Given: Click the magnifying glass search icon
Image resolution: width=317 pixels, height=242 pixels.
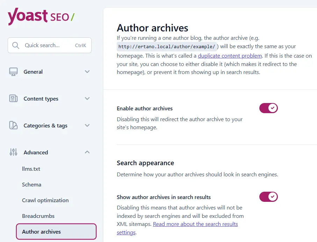Looking at the screenshot, I should [x=15, y=45].
